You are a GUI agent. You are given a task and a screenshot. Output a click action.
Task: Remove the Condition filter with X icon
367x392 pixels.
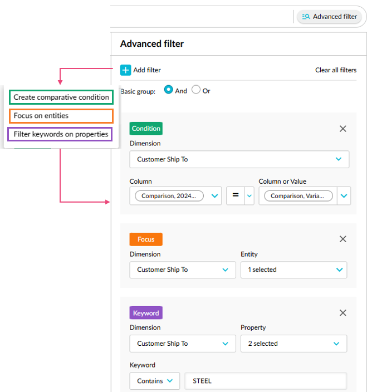pyautogui.click(x=343, y=129)
